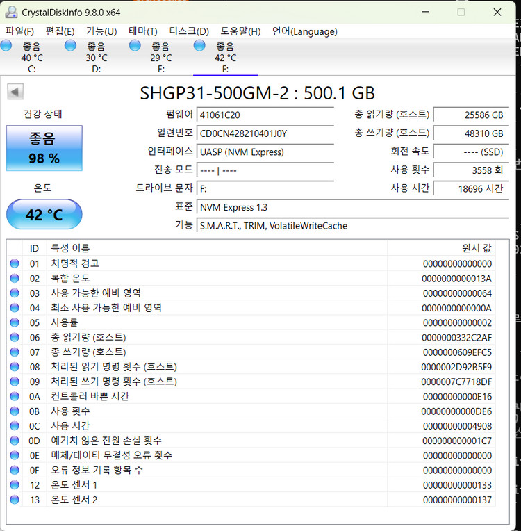Click raw value 0000002D92B5F9
Screen dimensions: 521x531
(456, 367)
